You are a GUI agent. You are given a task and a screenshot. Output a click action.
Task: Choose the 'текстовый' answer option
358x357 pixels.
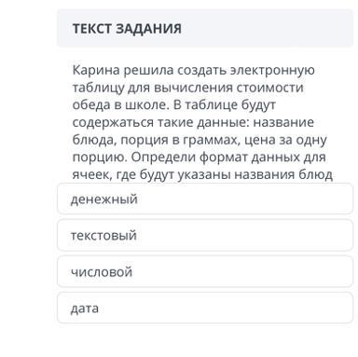(205, 235)
